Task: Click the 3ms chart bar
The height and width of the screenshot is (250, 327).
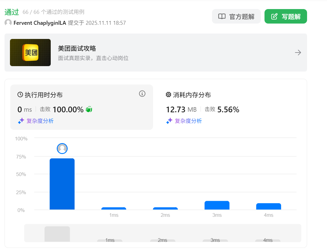Action: (217, 205)
